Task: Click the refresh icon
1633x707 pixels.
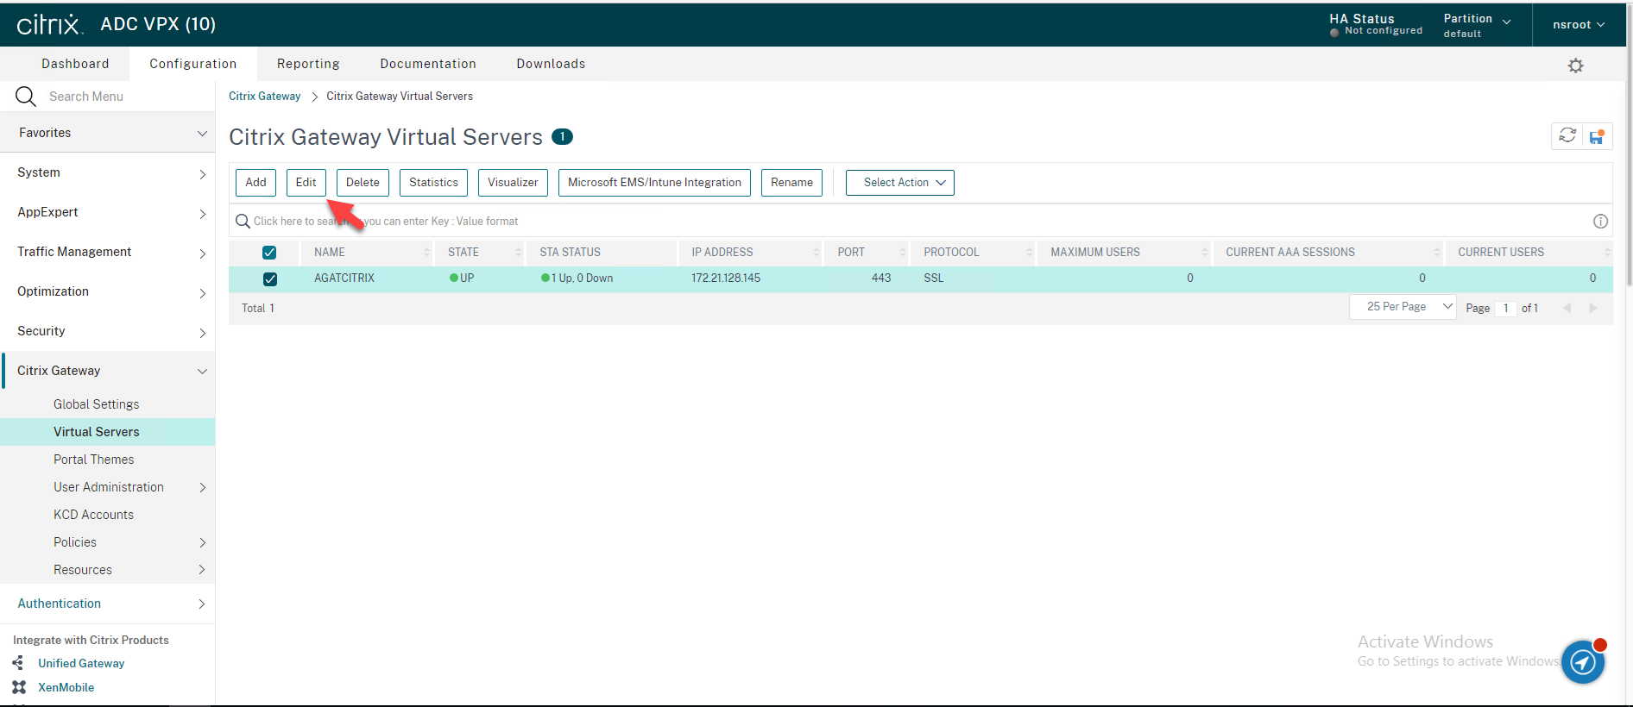Action: [x=1567, y=135]
